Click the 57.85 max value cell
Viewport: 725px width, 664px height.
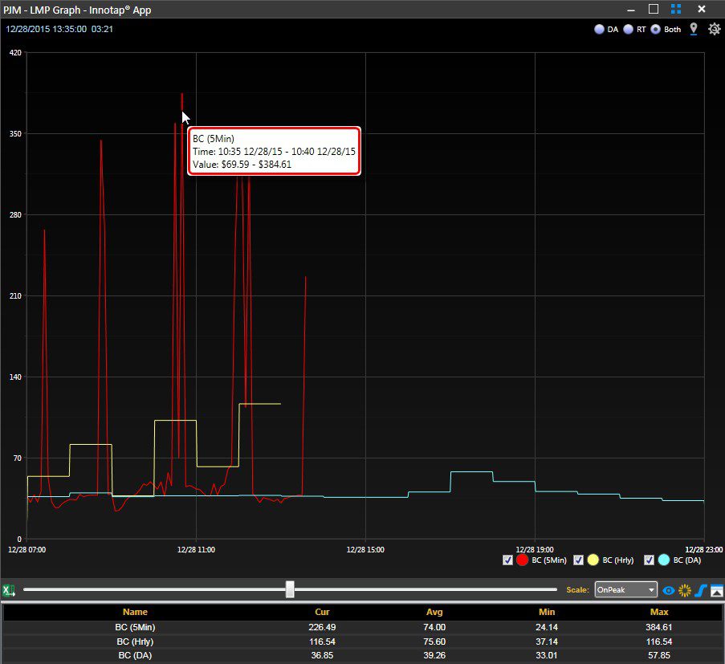659,655
